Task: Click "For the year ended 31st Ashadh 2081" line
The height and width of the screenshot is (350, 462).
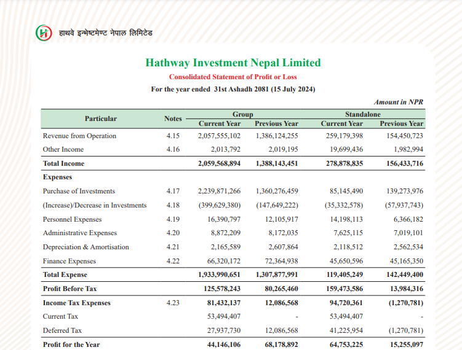Action: (233, 89)
